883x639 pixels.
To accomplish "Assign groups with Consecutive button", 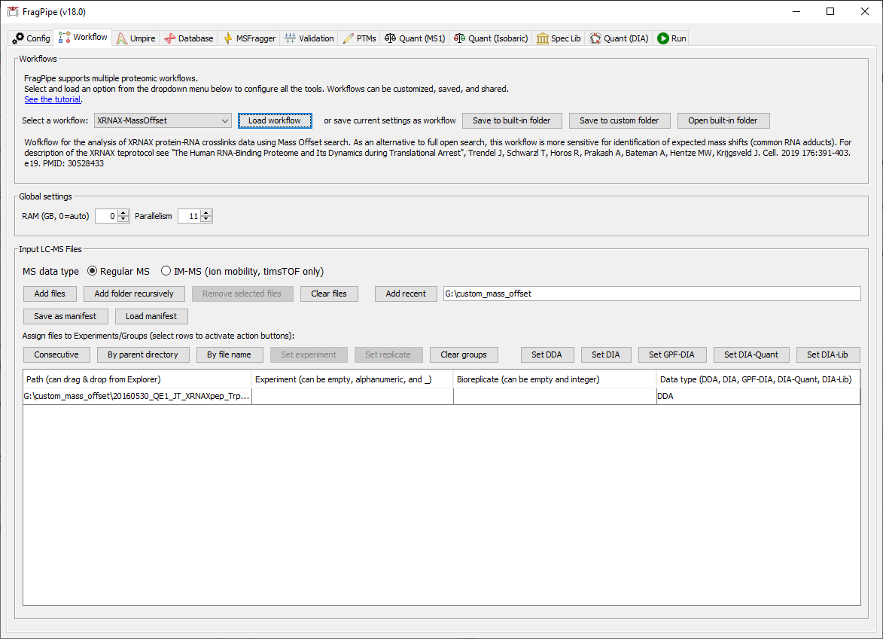I will click(x=56, y=354).
